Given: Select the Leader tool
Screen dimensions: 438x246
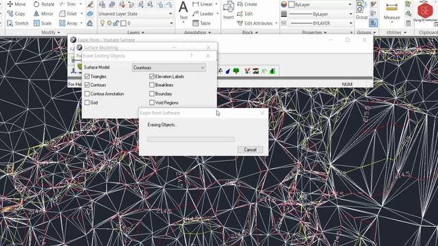Looking at the screenshot, I should pos(203,14).
